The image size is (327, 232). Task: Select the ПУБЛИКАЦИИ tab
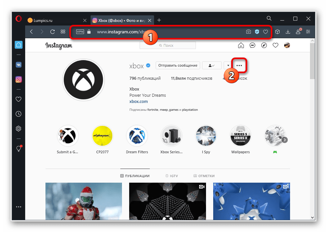[x=135, y=176]
